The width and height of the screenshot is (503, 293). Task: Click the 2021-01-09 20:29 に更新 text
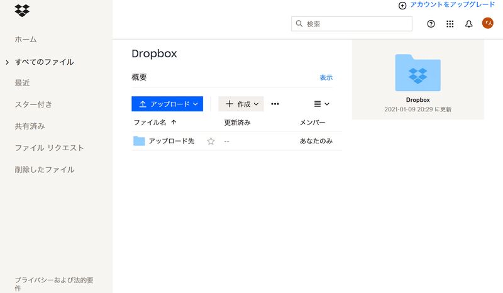click(x=417, y=109)
